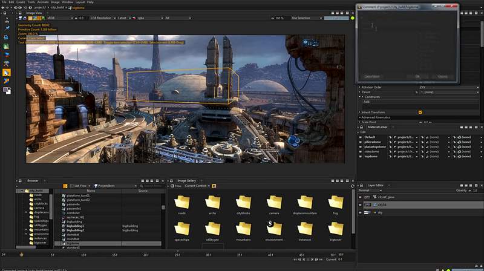The height and width of the screenshot is (271, 484).
Task: Open the roads folder in Image Gallery
Action: pyautogui.click(x=181, y=203)
